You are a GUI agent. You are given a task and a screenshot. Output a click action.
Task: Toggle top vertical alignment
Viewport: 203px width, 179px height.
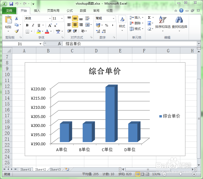pyautogui.click(x=69, y=18)
